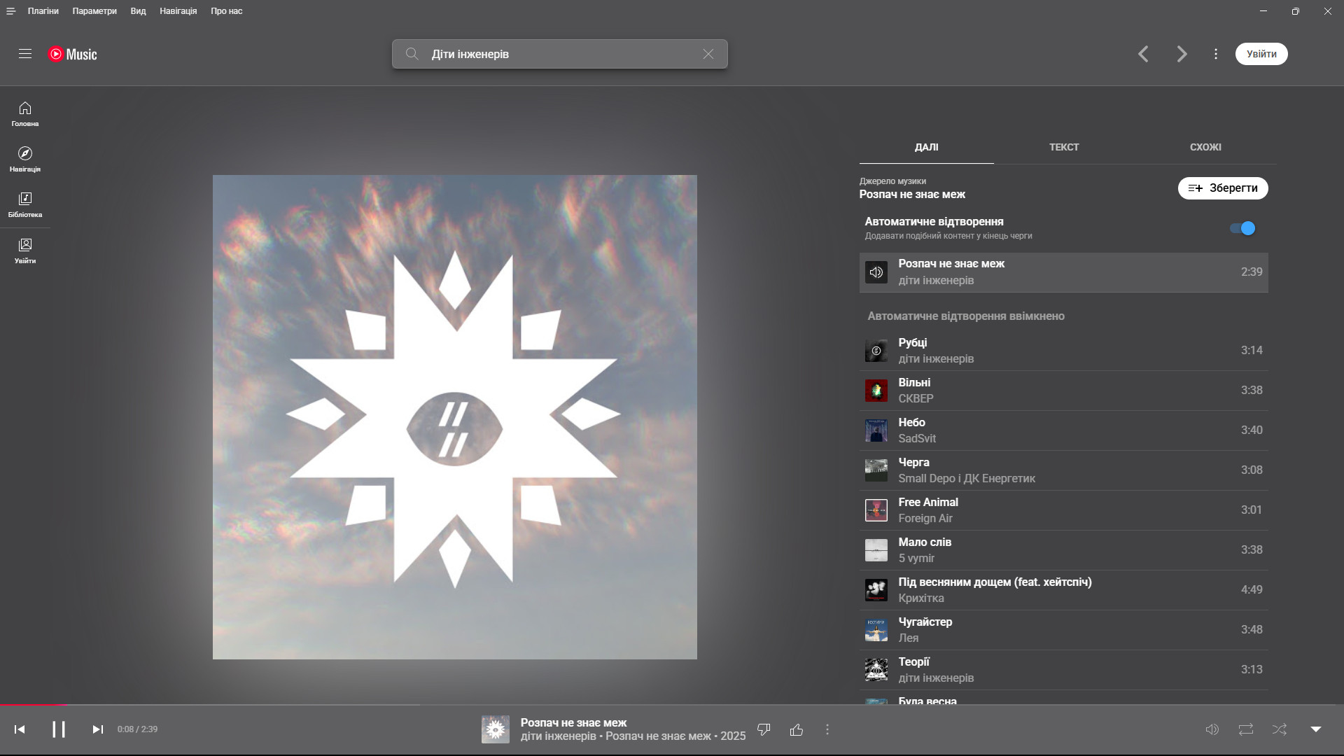This screenshot has height=756, width=1344.
Task: Select current queue row Розпач не знає меж
Action: point(1064,272)
